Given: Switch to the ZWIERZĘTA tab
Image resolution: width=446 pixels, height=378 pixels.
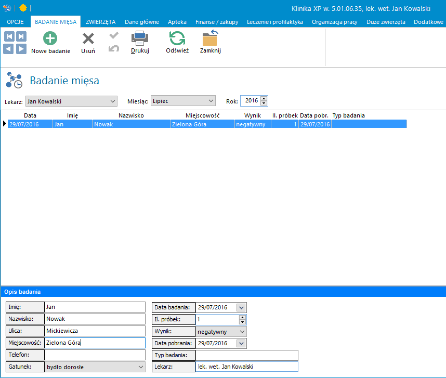Looking at the screenshot, I should (101, 22).
